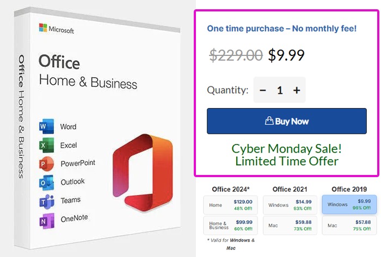This screenshot has height=257, width=381.
Task: Click the Excel app icon
Action: [x=46, y=146]
